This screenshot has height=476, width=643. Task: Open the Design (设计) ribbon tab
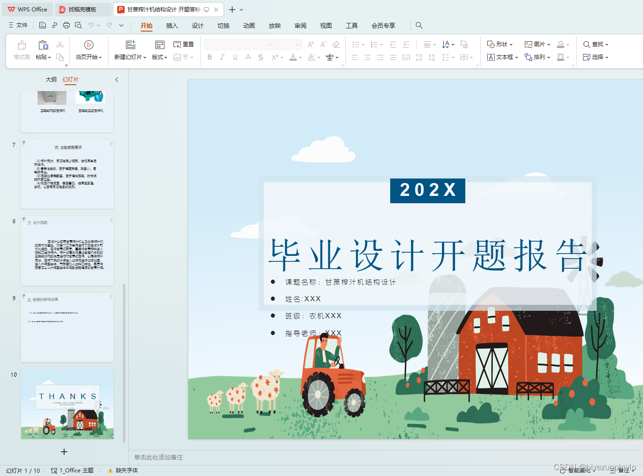(197, 26)
